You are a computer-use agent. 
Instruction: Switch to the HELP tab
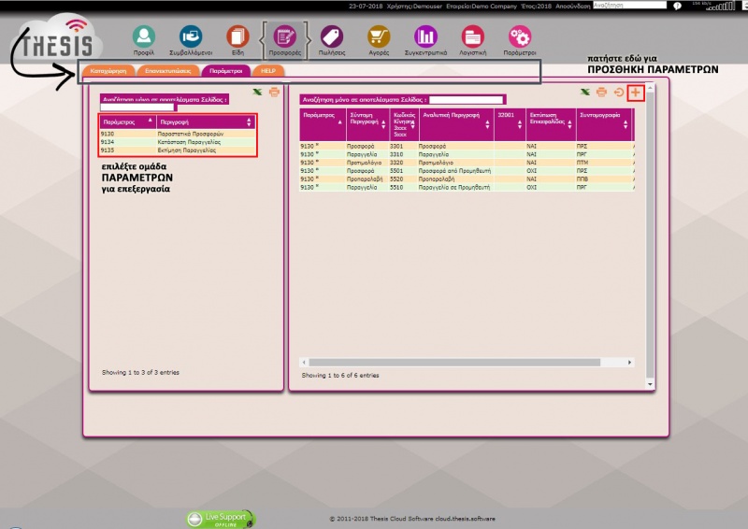point(267,71)
